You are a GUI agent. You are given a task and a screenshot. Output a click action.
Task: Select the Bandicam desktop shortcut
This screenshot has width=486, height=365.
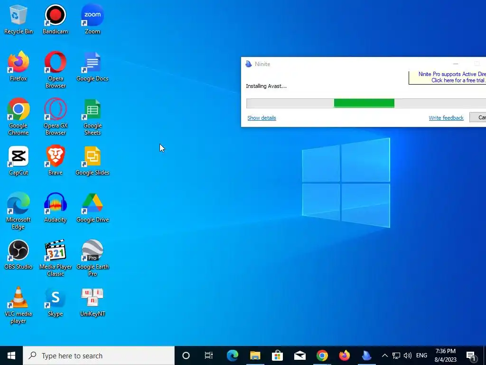pyautogui.click(x=55, y=19)
